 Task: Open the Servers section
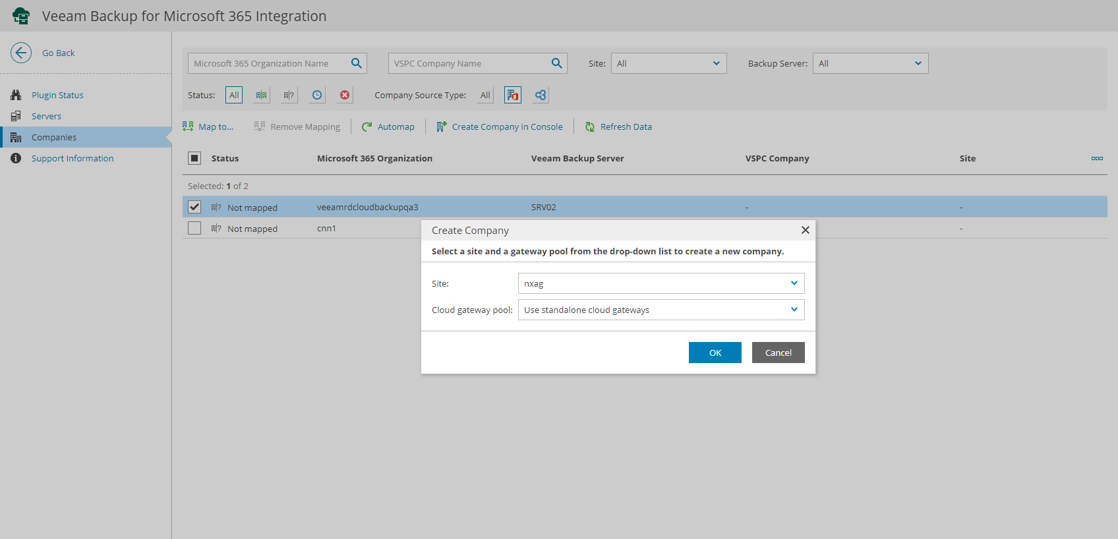pyautogui.click(x=46, y=116)
